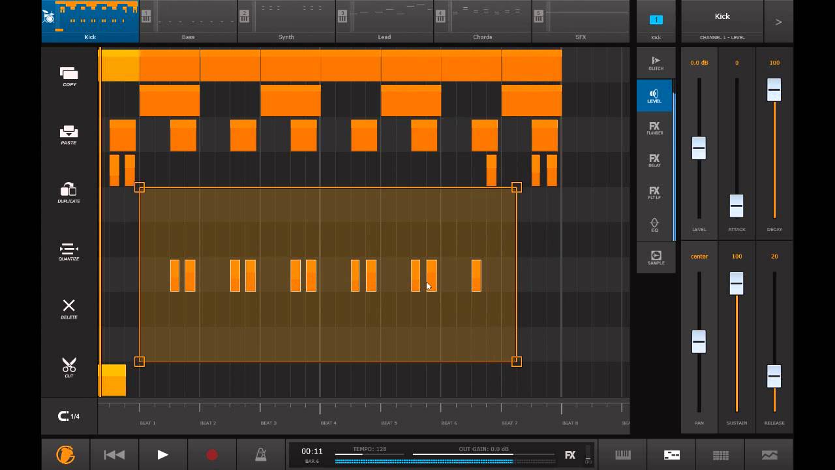Open the automation curve view
The height and width of the screenshot is (470, 835).
tap(769, 454)
